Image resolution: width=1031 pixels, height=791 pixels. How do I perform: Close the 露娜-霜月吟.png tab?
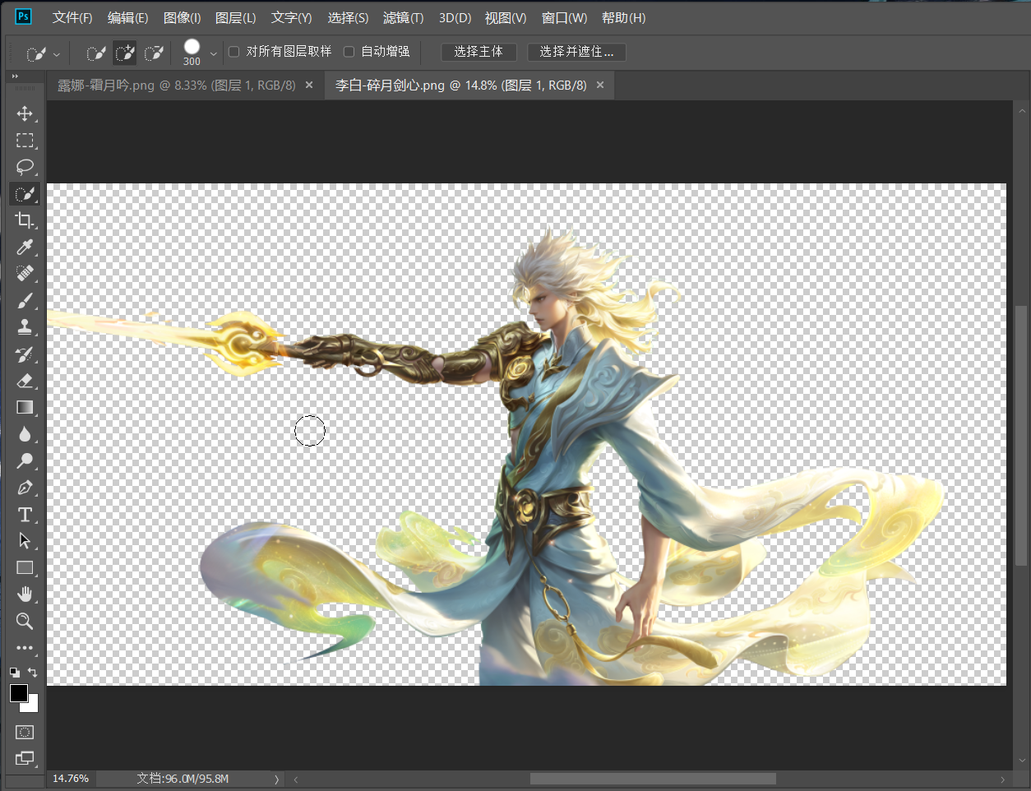click(x=309, y=85)
